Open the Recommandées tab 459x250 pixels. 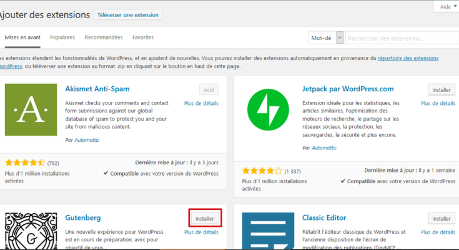click(x=104, y=37)
